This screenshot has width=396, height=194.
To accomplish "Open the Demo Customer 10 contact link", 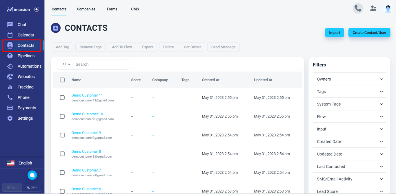I will click(87, 114).
